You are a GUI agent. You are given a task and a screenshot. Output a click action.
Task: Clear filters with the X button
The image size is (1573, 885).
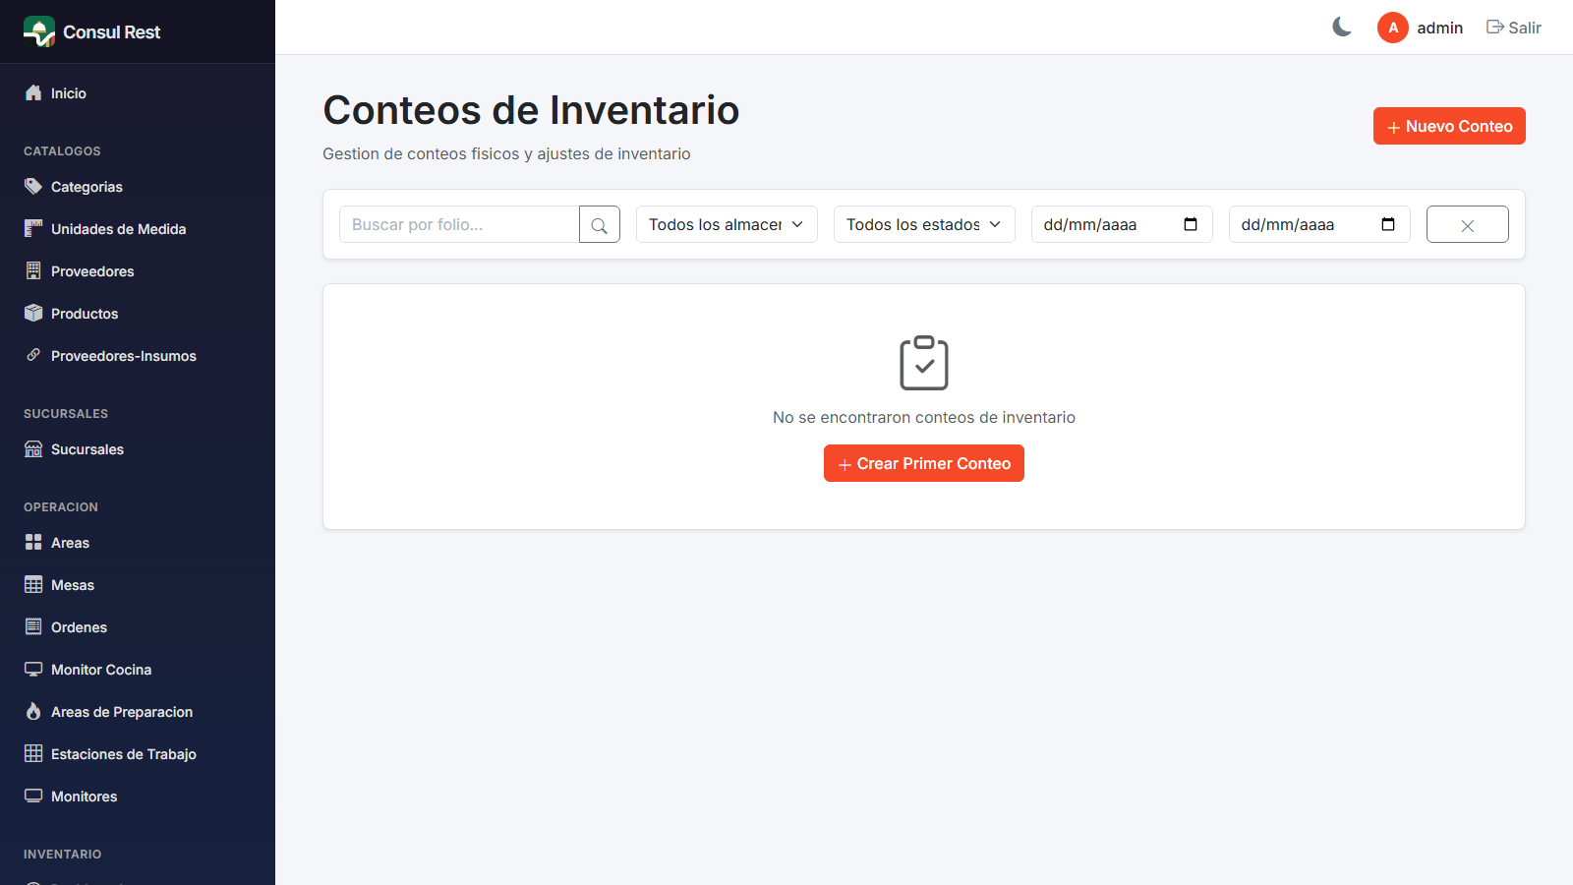1468,224
